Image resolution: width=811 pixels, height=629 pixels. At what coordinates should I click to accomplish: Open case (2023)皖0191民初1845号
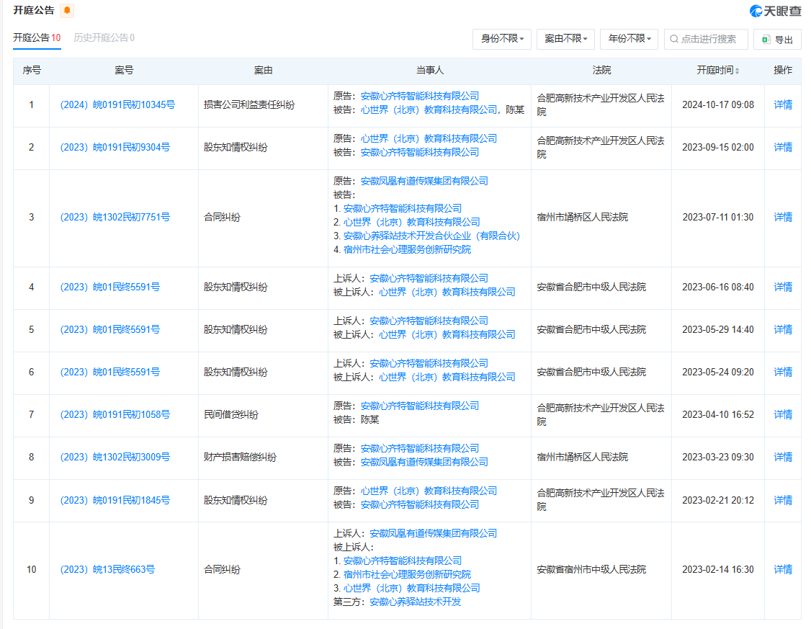[115, 500]
